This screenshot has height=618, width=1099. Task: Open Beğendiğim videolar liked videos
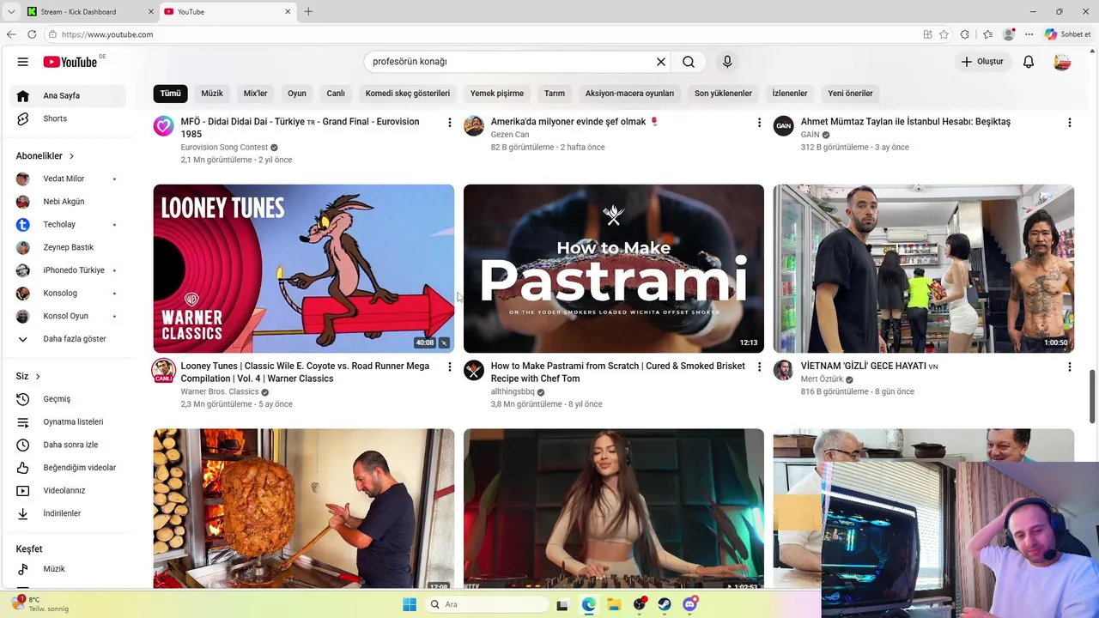pyautogui.click(x=68, y=468)
